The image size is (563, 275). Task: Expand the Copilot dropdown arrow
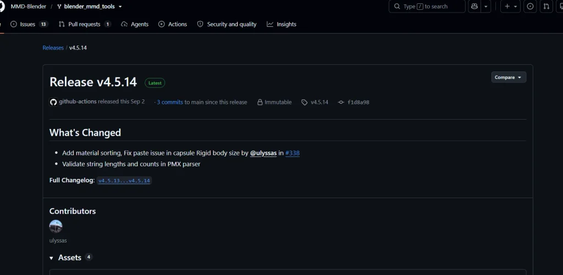486,7
